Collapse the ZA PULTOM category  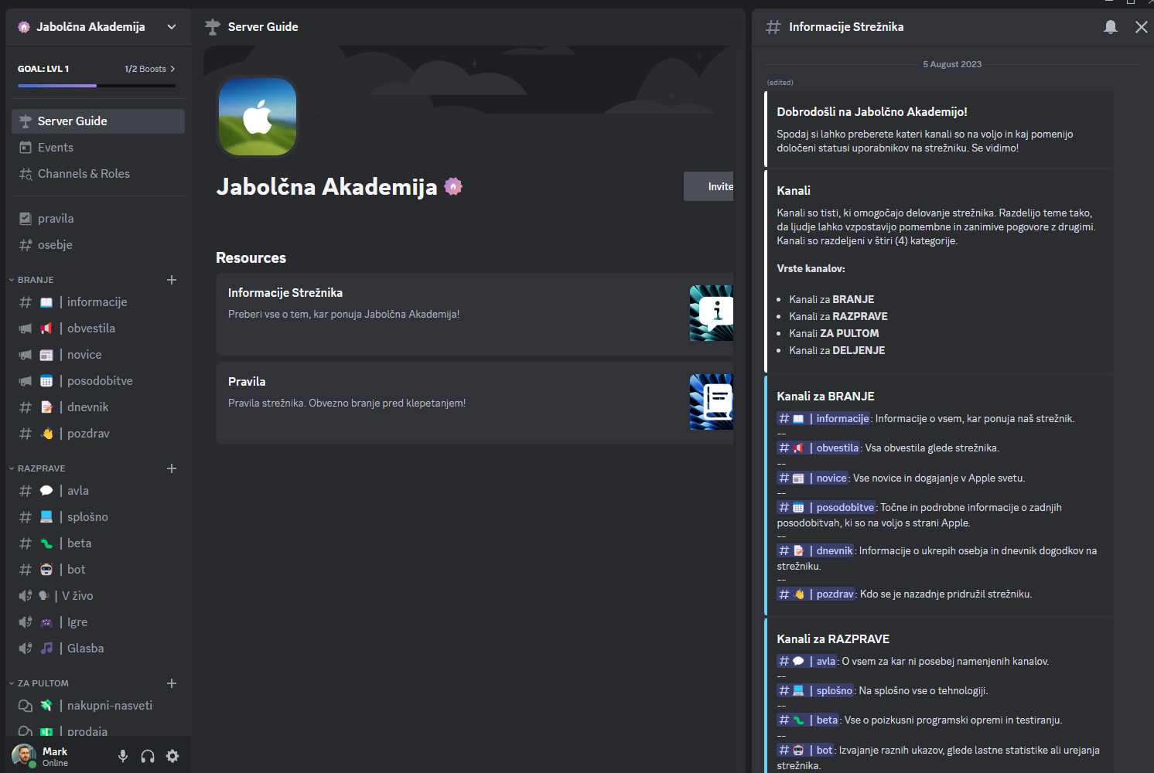tap(39, 683)
